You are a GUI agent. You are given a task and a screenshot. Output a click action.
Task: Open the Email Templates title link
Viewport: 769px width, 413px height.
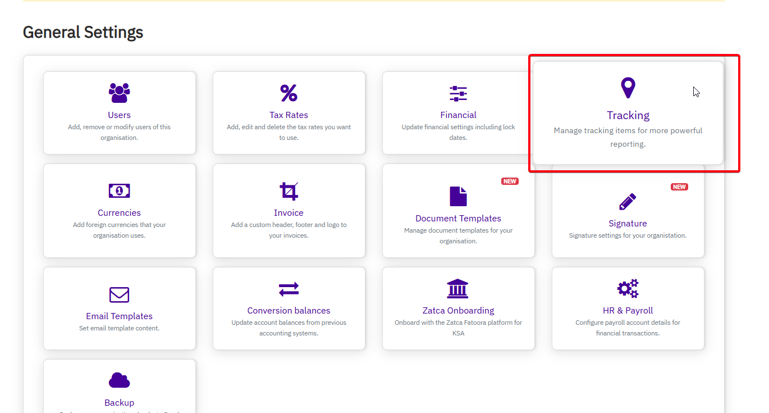119,316
